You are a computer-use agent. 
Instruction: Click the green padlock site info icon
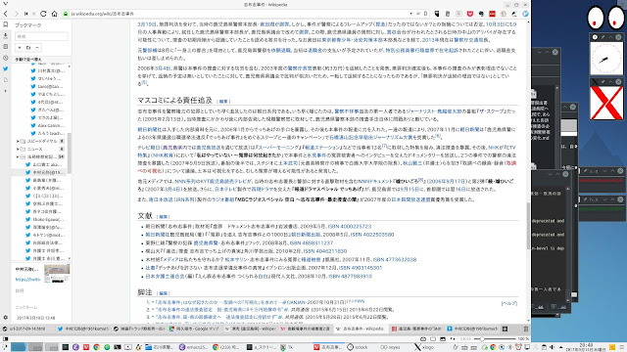(x=66, y=14)
